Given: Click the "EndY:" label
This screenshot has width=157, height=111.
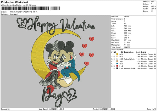Looking at the screenshot, I should pos(114,38).
